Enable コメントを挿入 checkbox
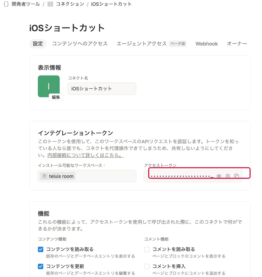262x277 pixels. pos(147,266)
